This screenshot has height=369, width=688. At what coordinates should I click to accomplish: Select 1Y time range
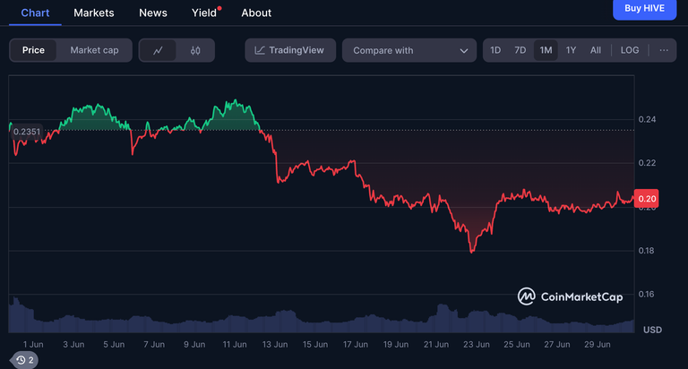571,50
